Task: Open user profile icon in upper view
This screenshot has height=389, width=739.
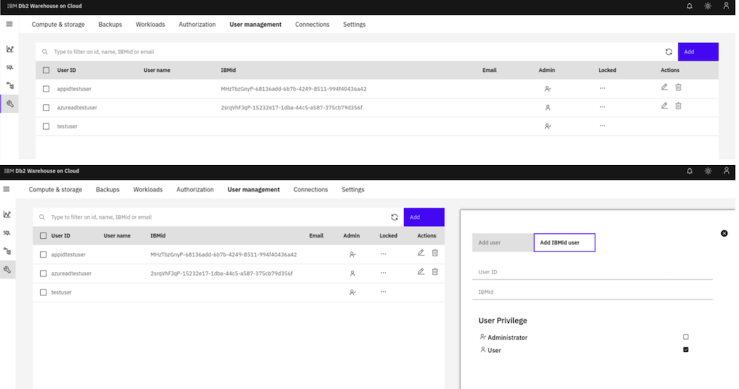Action: (726, 6)
